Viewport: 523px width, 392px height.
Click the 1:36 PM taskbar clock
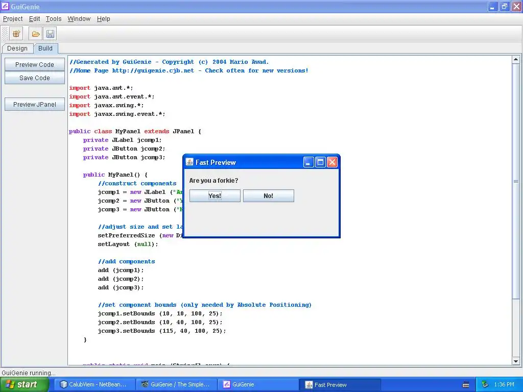(504, 384)
